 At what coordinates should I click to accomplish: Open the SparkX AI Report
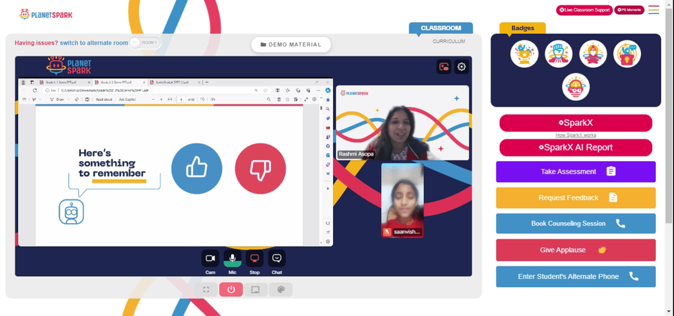576,148
